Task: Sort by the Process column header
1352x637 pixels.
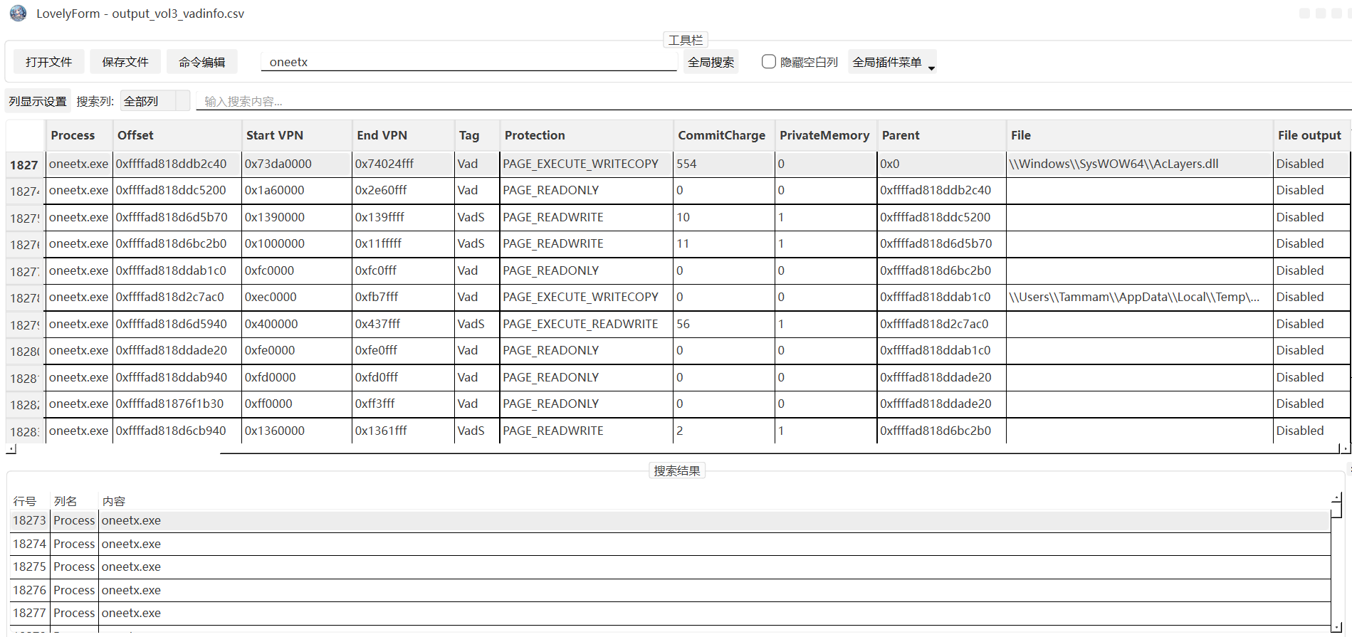Action: 79,135
